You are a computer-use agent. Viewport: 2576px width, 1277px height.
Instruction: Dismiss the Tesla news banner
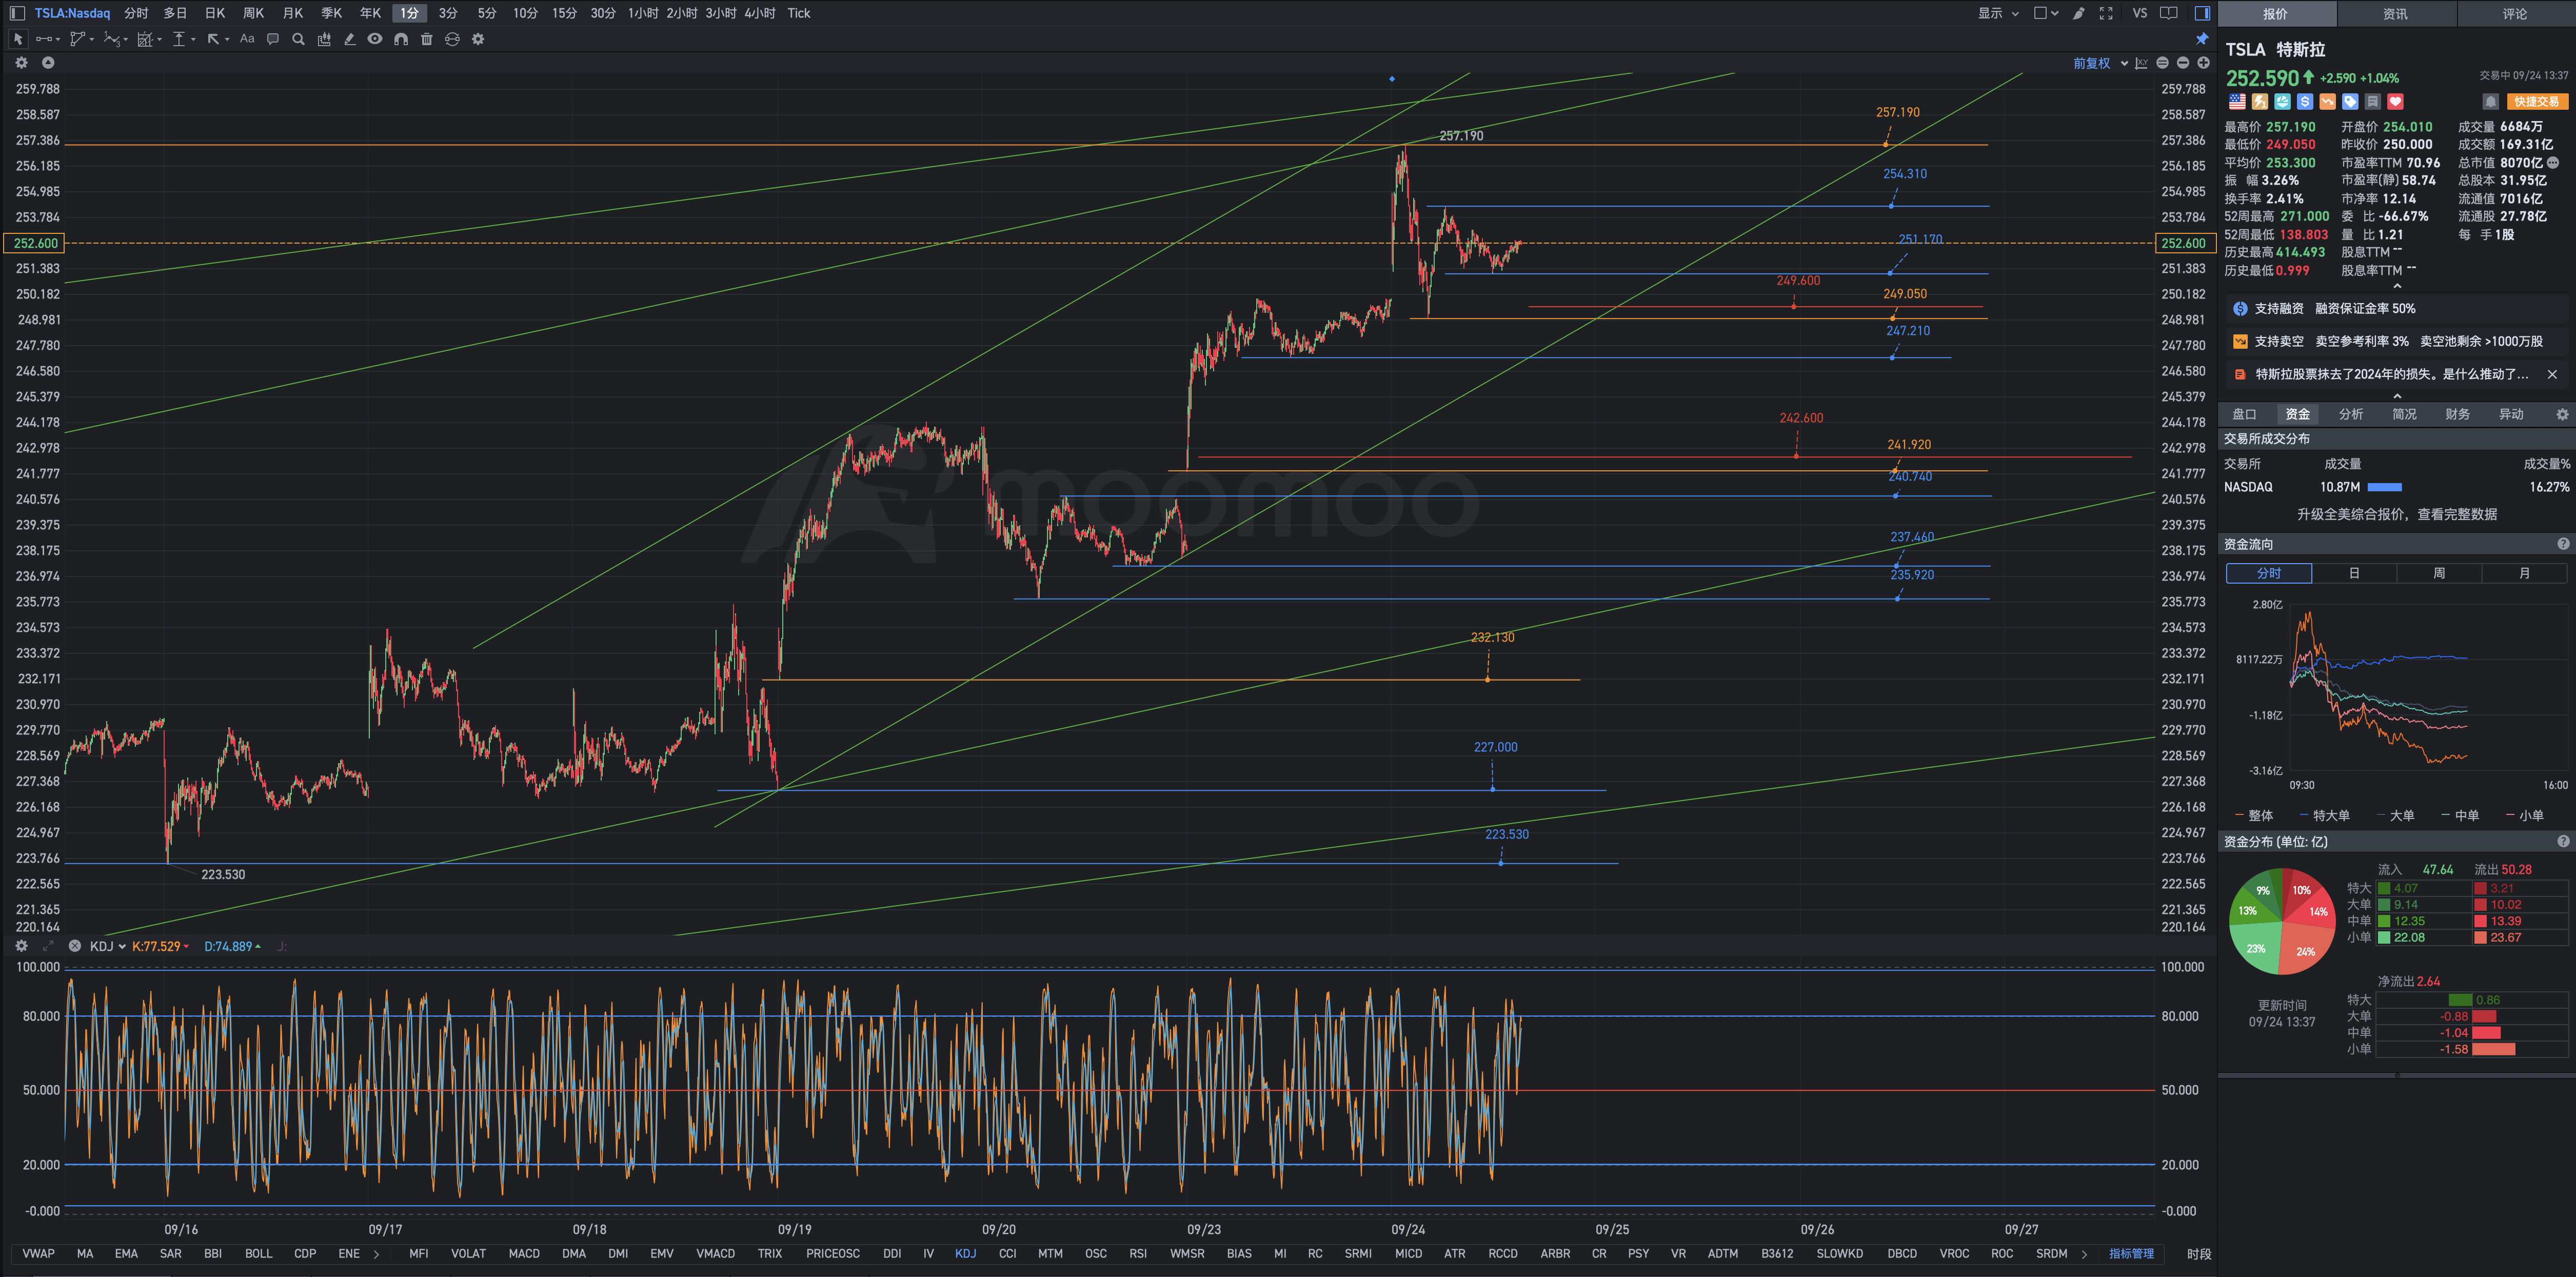tap(2552, 374)
